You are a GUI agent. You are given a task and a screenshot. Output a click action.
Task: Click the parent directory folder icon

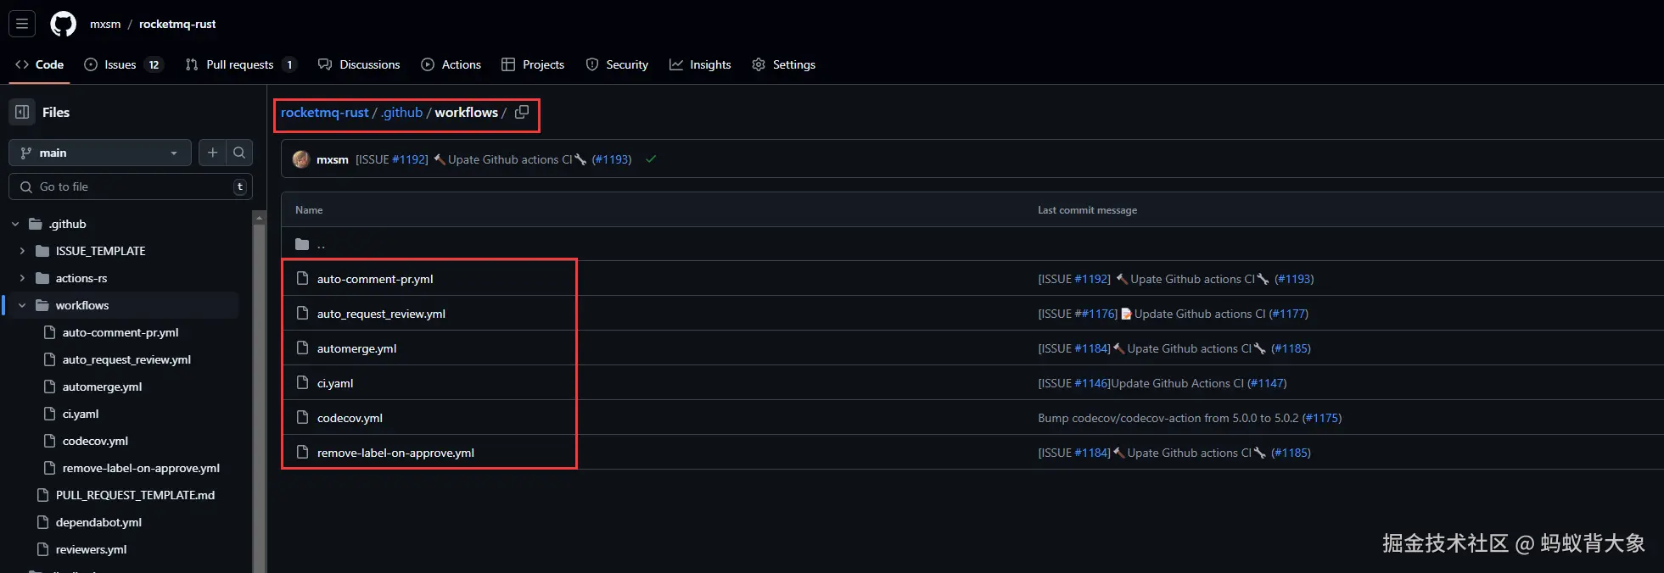pyautogui.click(x=302, y=244)
